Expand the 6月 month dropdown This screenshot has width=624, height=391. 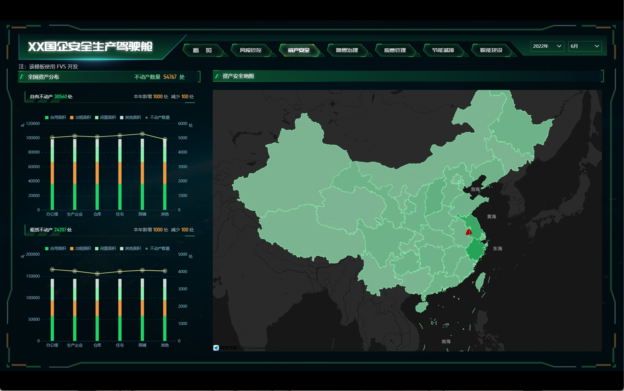tap(584, 46)
